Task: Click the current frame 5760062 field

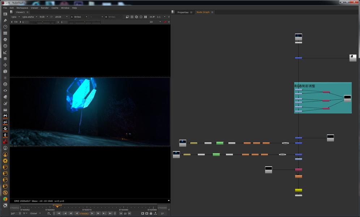Action: (x=84, y=213)
